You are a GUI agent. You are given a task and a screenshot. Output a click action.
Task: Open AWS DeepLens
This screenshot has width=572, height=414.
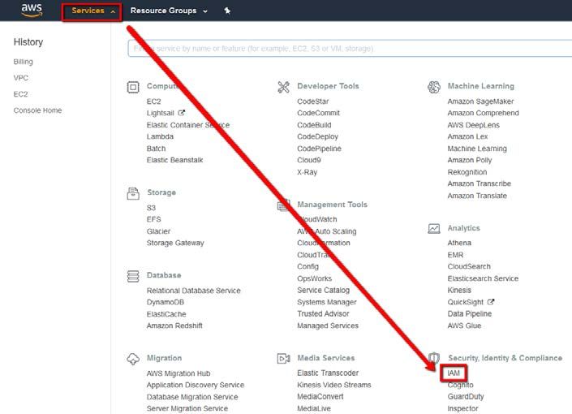[474, 125]
